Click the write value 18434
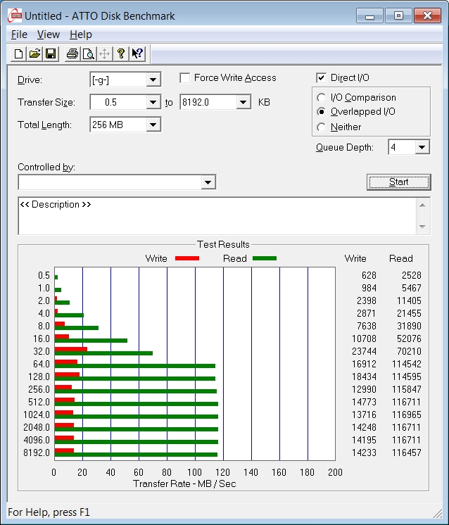Screen dimensions: 449x525 [x=364, y=377]
